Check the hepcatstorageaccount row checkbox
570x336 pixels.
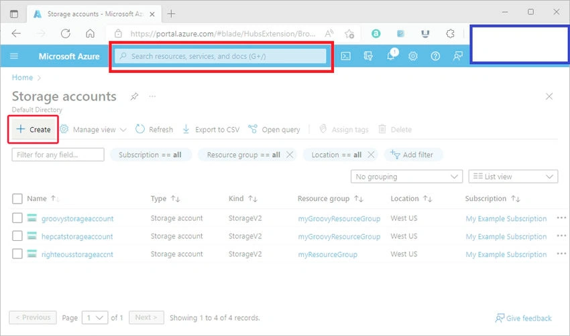click(x=17, y=236)
